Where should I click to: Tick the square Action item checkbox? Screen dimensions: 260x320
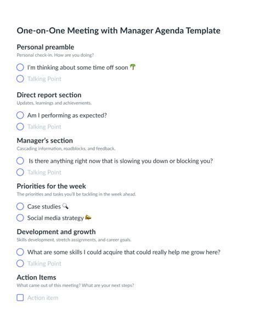[20, 297]
